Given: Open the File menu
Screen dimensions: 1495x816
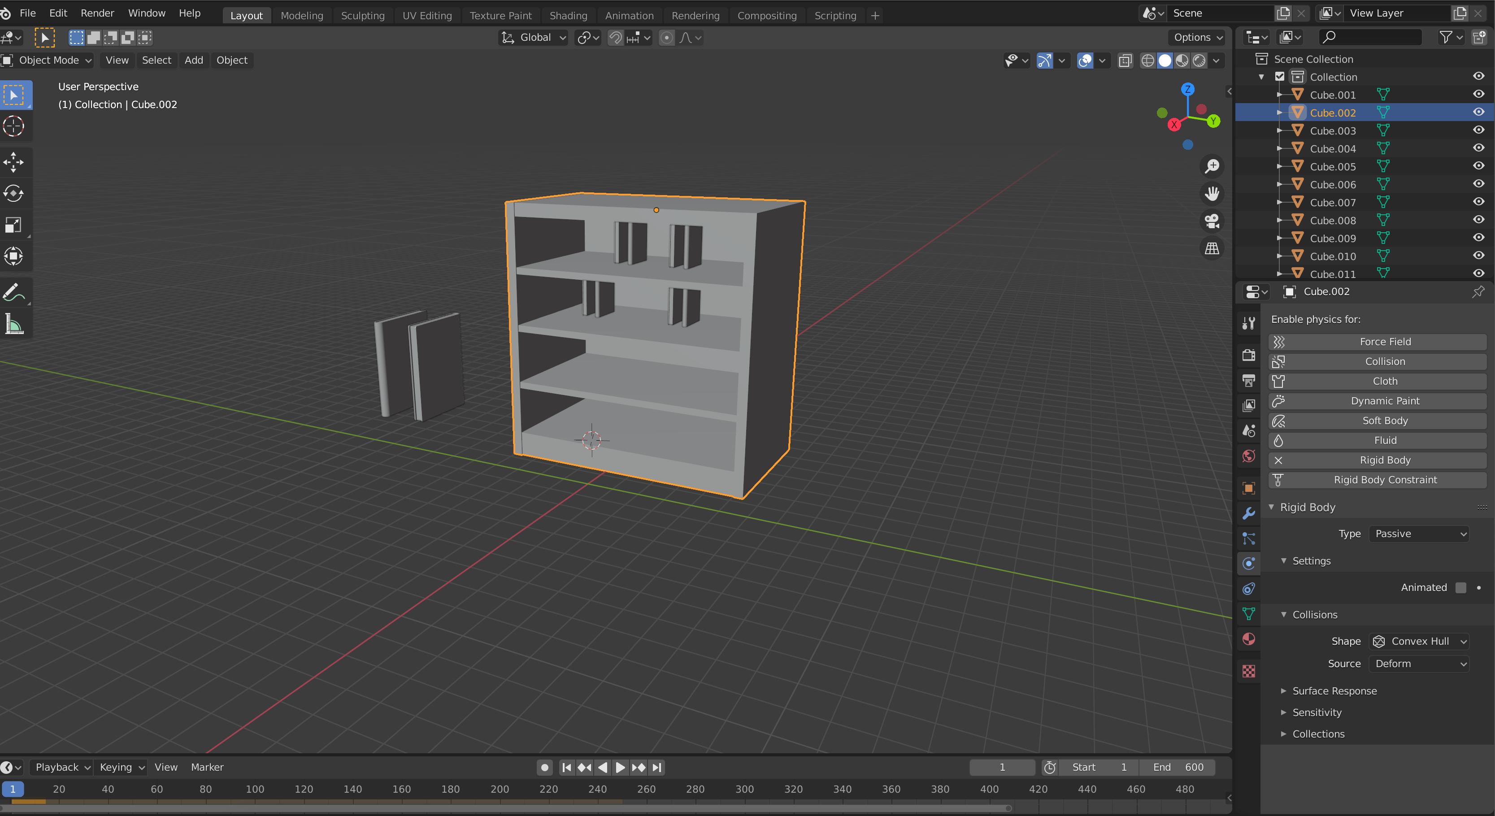Looking at the screenshot, I should (x=27, y=13).
